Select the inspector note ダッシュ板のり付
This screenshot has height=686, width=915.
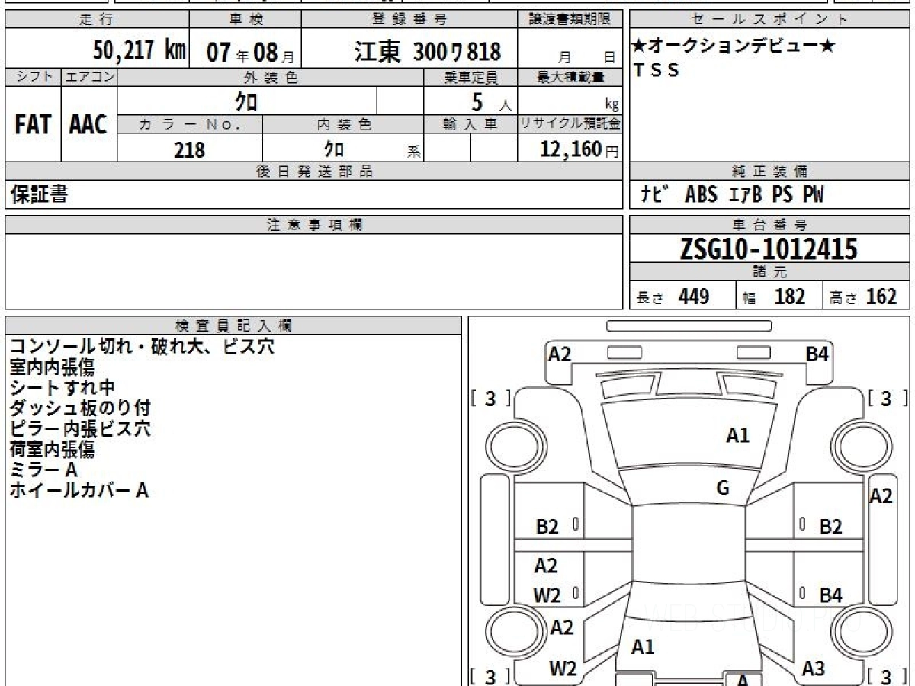(80, 409)
